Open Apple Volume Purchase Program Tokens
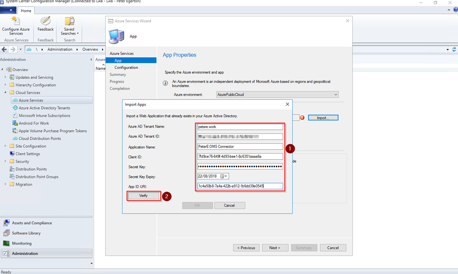The width and height of the screenshot is (458, 274). click(x=52, y=131)
